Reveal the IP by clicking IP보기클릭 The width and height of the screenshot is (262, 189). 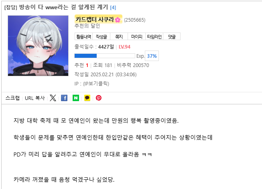pyautogui.click(x=96, y=83)
